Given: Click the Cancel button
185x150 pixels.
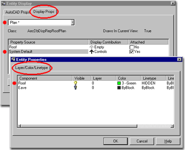Looking at the screenshot, I should (x=142, y=141).
